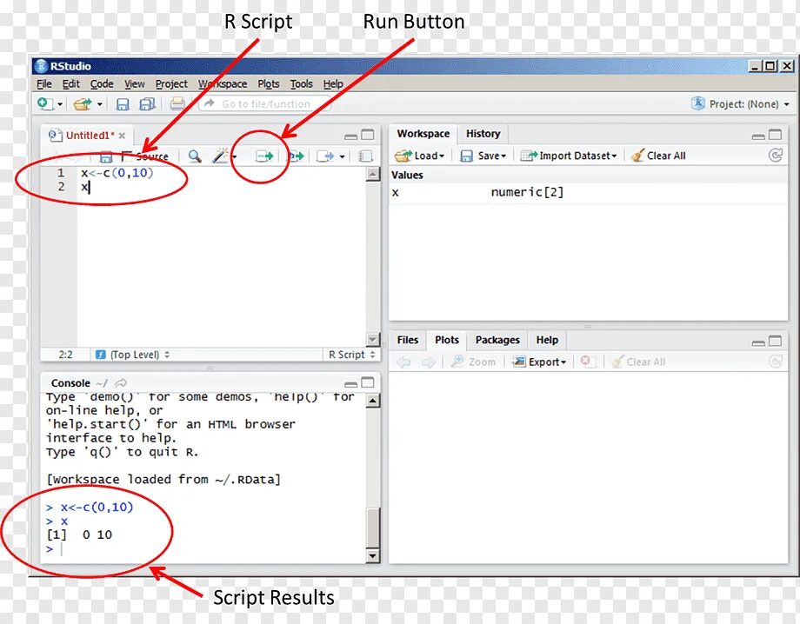Open the Load workspace dropdown

click(419, 156)
